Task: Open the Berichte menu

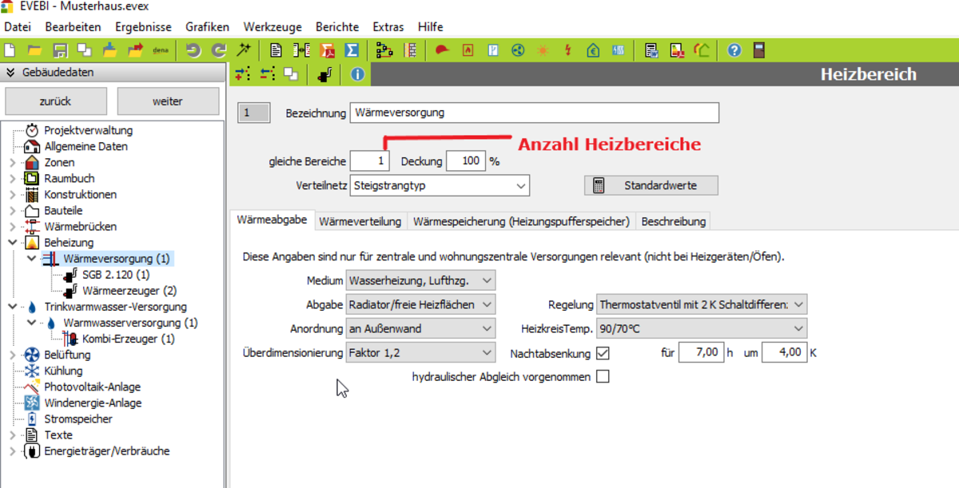Action: (337, 27)
